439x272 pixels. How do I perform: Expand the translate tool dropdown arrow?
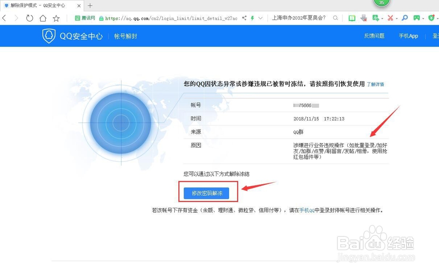(x=382, y=19)
